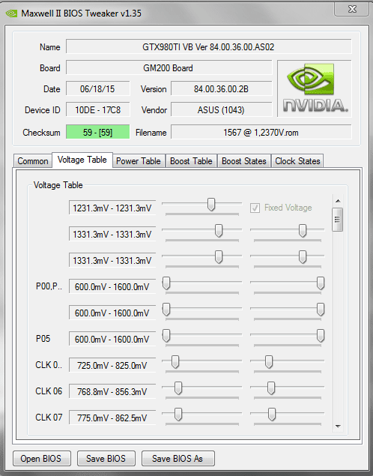Click the voltage table scrollbar thumb
This screenshot has width=373, height=476.
click(x=337, y=220)
